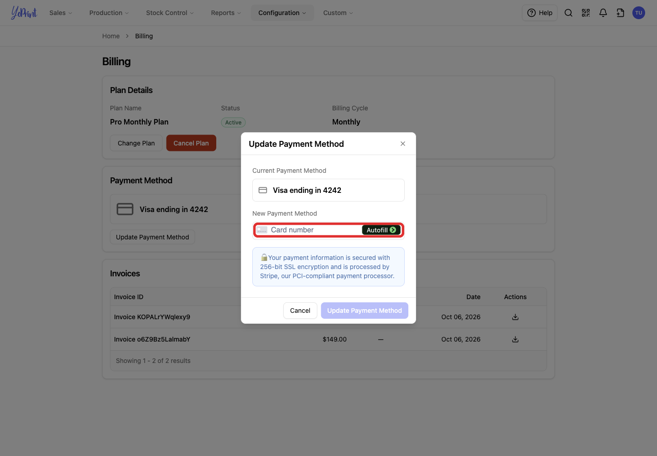Select the 'Invoice KOPALrYWqlexy9' row text
This screenshot has height=456, width=657.
click(x=152, y=317)
